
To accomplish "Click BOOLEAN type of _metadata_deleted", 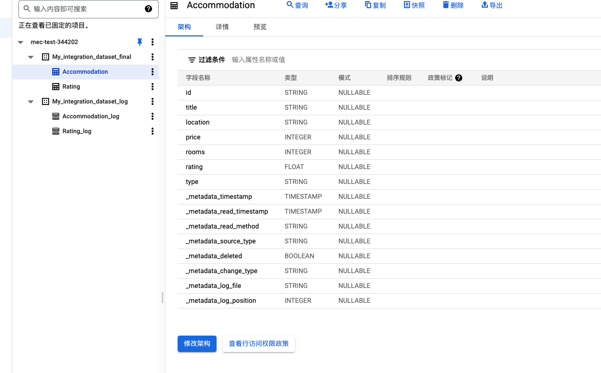I will coord(299,256).
